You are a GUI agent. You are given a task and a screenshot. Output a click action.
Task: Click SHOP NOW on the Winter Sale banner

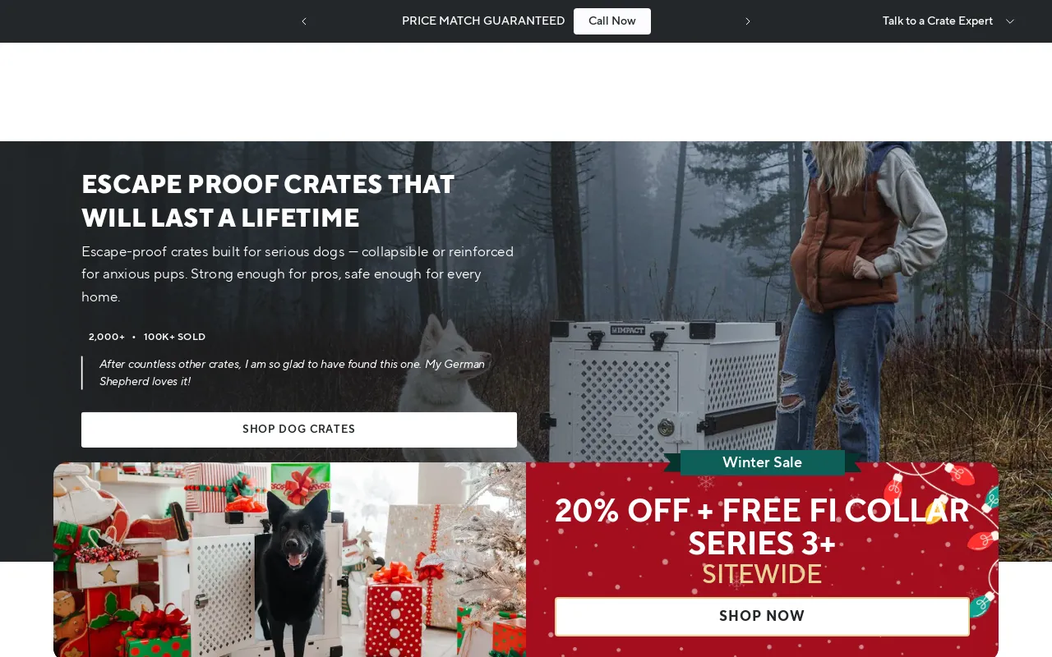pos(762,616)
